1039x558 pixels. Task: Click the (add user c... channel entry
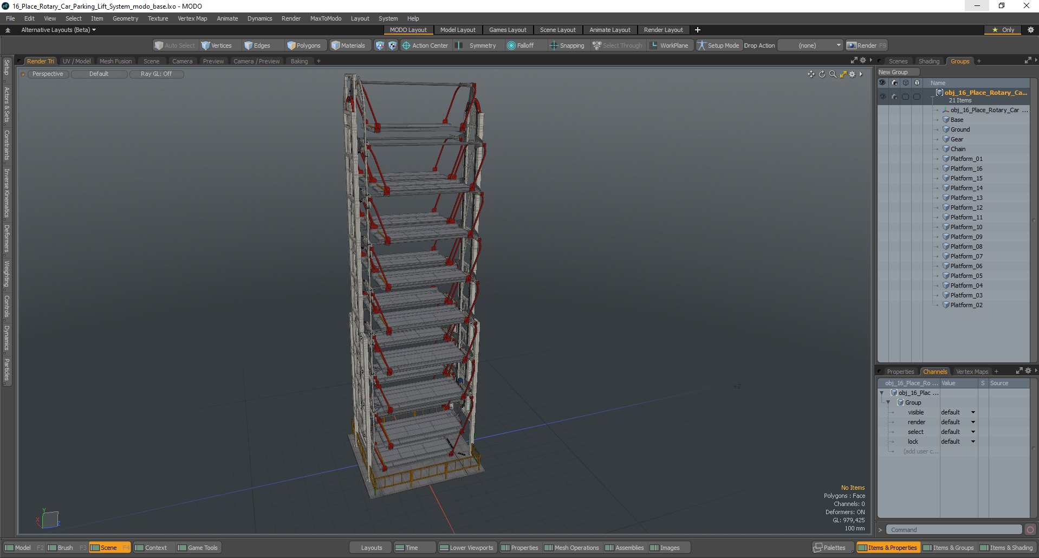click(920, 451)
